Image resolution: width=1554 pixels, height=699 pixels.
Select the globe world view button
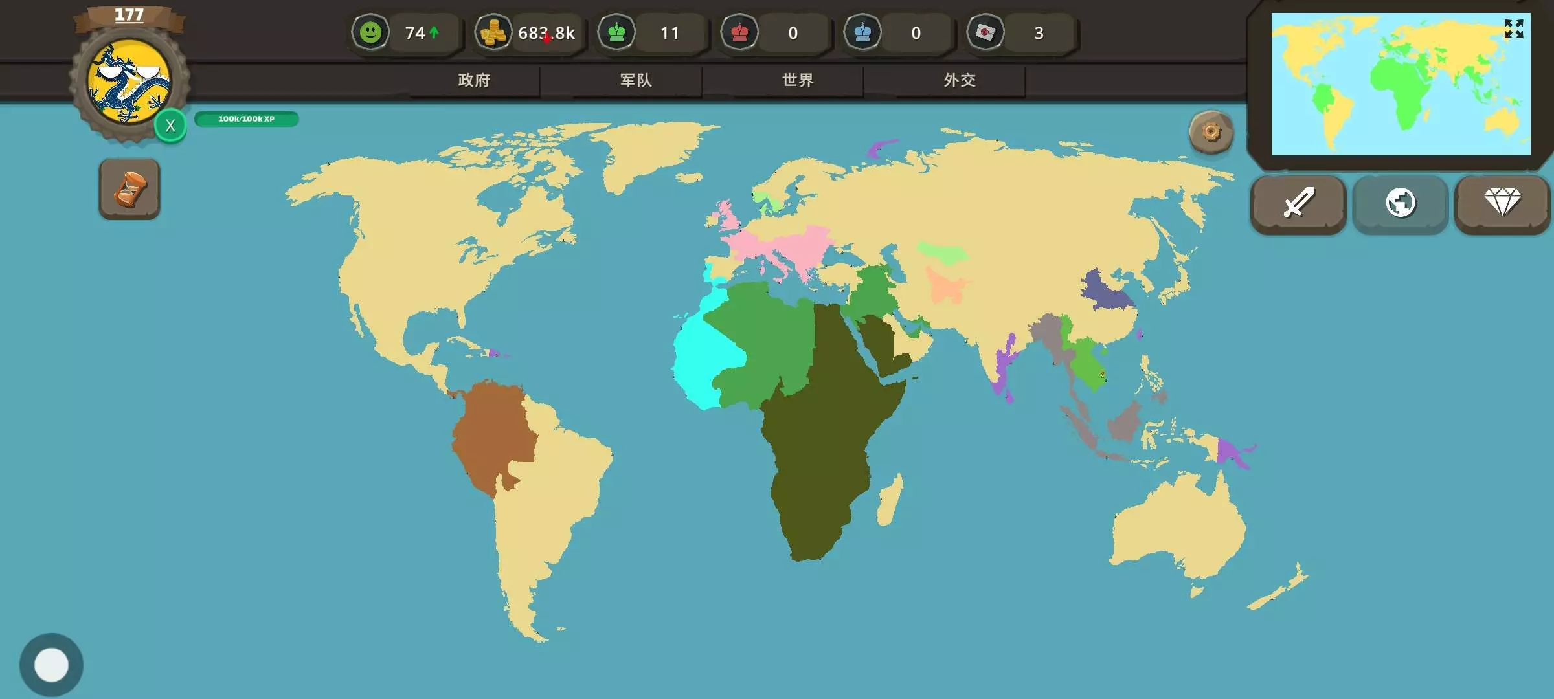pos(1400,203)
